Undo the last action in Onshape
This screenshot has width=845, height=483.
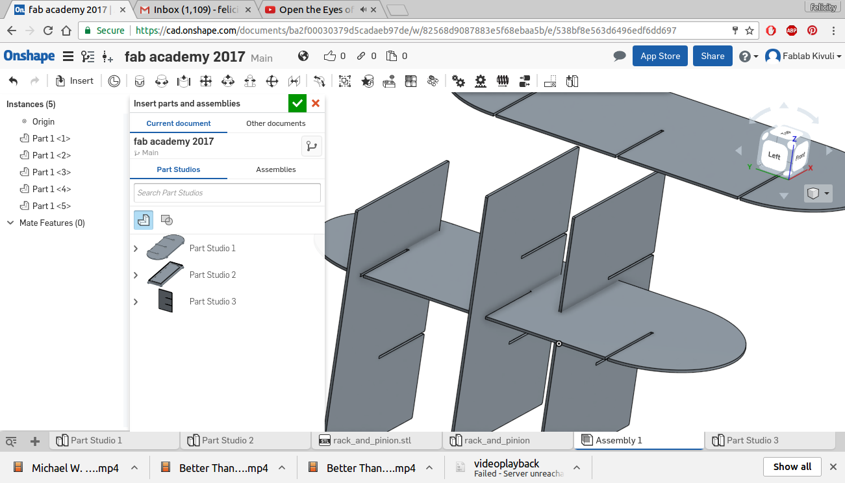[14, 81]
